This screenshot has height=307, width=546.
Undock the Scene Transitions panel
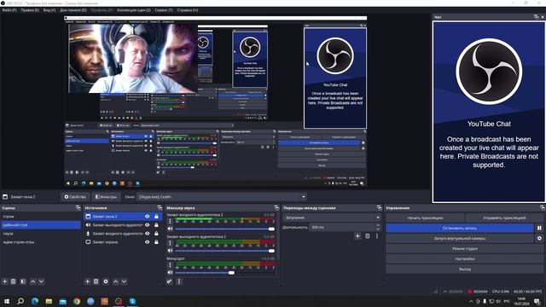(x=379, y=208)
